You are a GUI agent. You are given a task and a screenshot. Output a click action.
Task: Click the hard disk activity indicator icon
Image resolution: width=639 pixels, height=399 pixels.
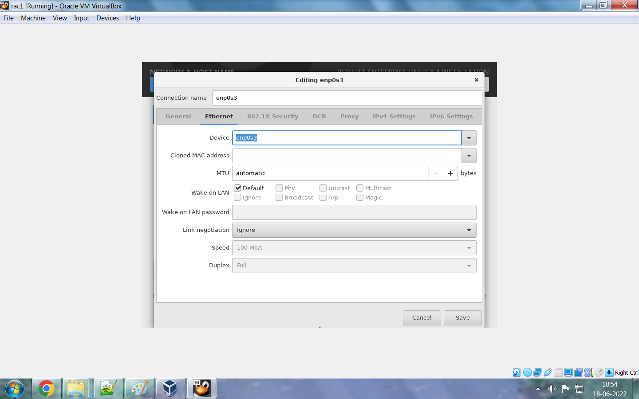tap(517, 372)
